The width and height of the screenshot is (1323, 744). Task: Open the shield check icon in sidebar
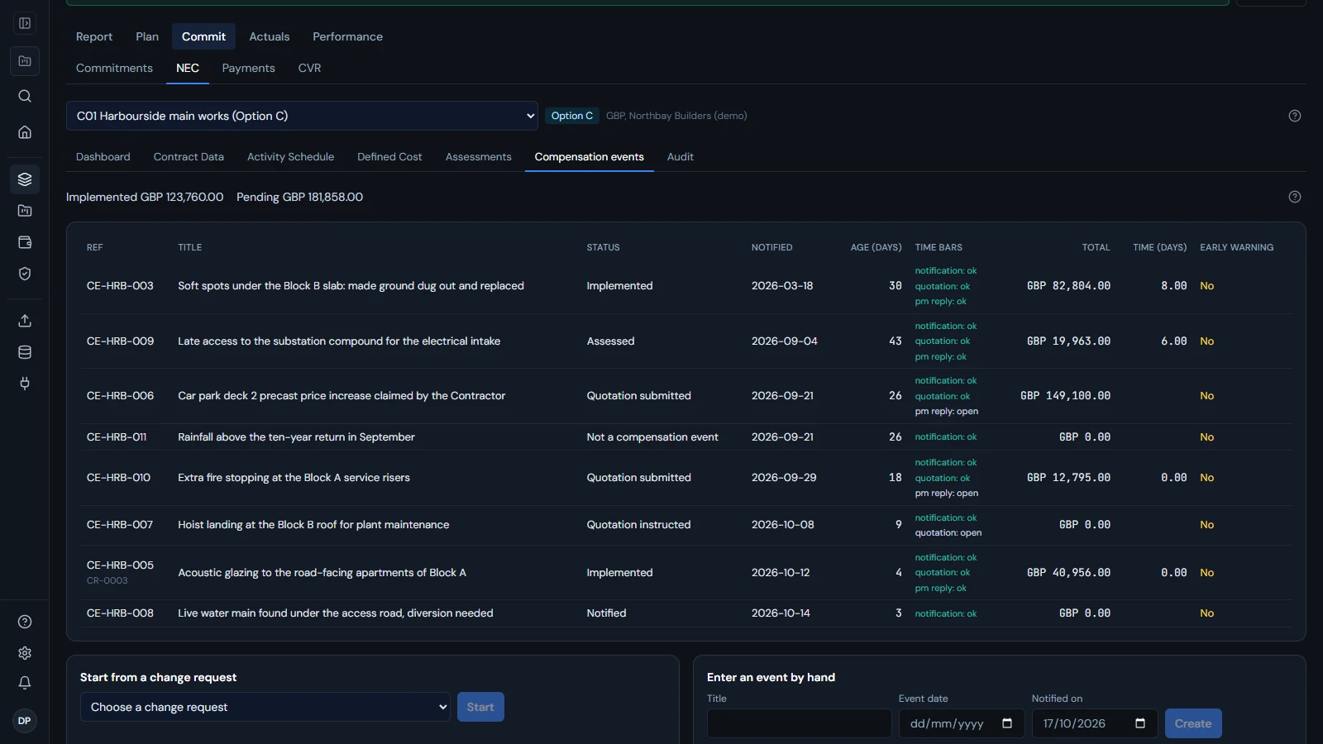tap(25, 274)
